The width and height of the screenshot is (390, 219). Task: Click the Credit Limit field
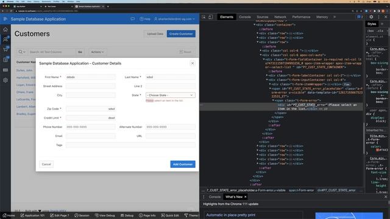point(91,118)
